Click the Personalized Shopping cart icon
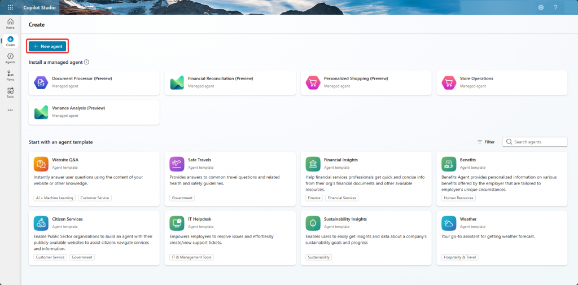This screenshot has height=285, width=578. click(x=313, y=82)
